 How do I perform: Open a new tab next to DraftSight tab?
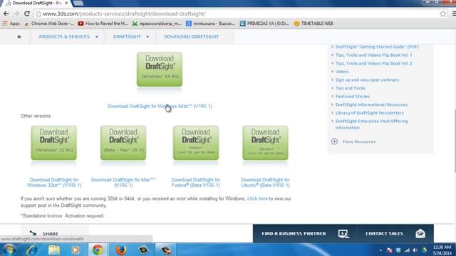pos(78,3)
